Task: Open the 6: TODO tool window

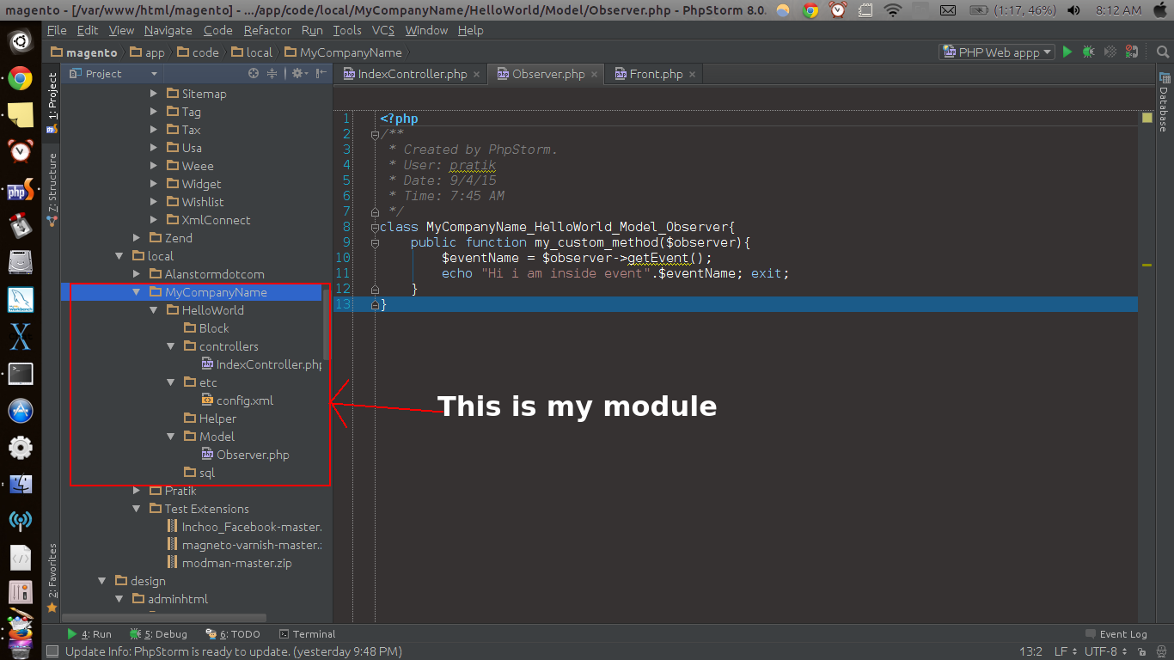Action: 233,634
